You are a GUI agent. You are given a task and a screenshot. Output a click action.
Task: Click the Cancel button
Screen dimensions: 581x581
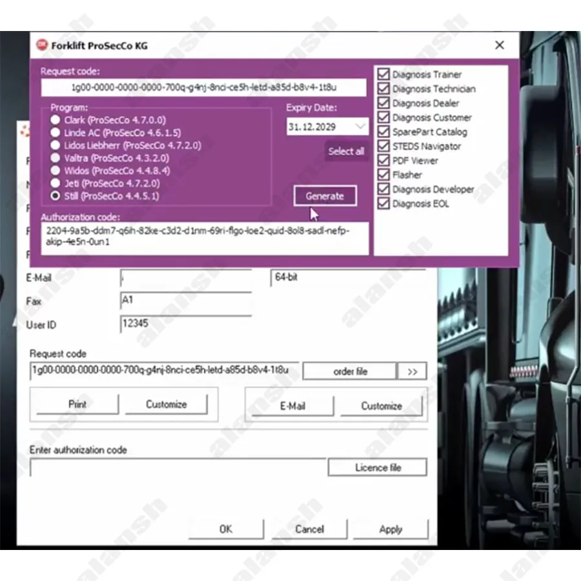pos(309,529)
